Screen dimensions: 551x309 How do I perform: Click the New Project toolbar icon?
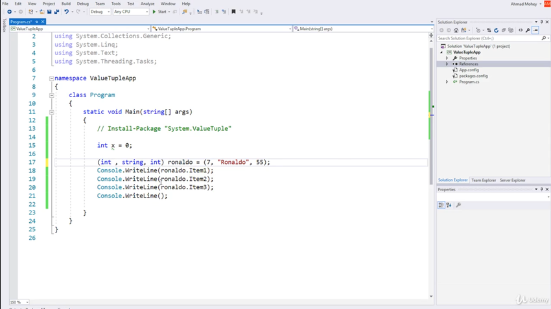tap(31, 12)
